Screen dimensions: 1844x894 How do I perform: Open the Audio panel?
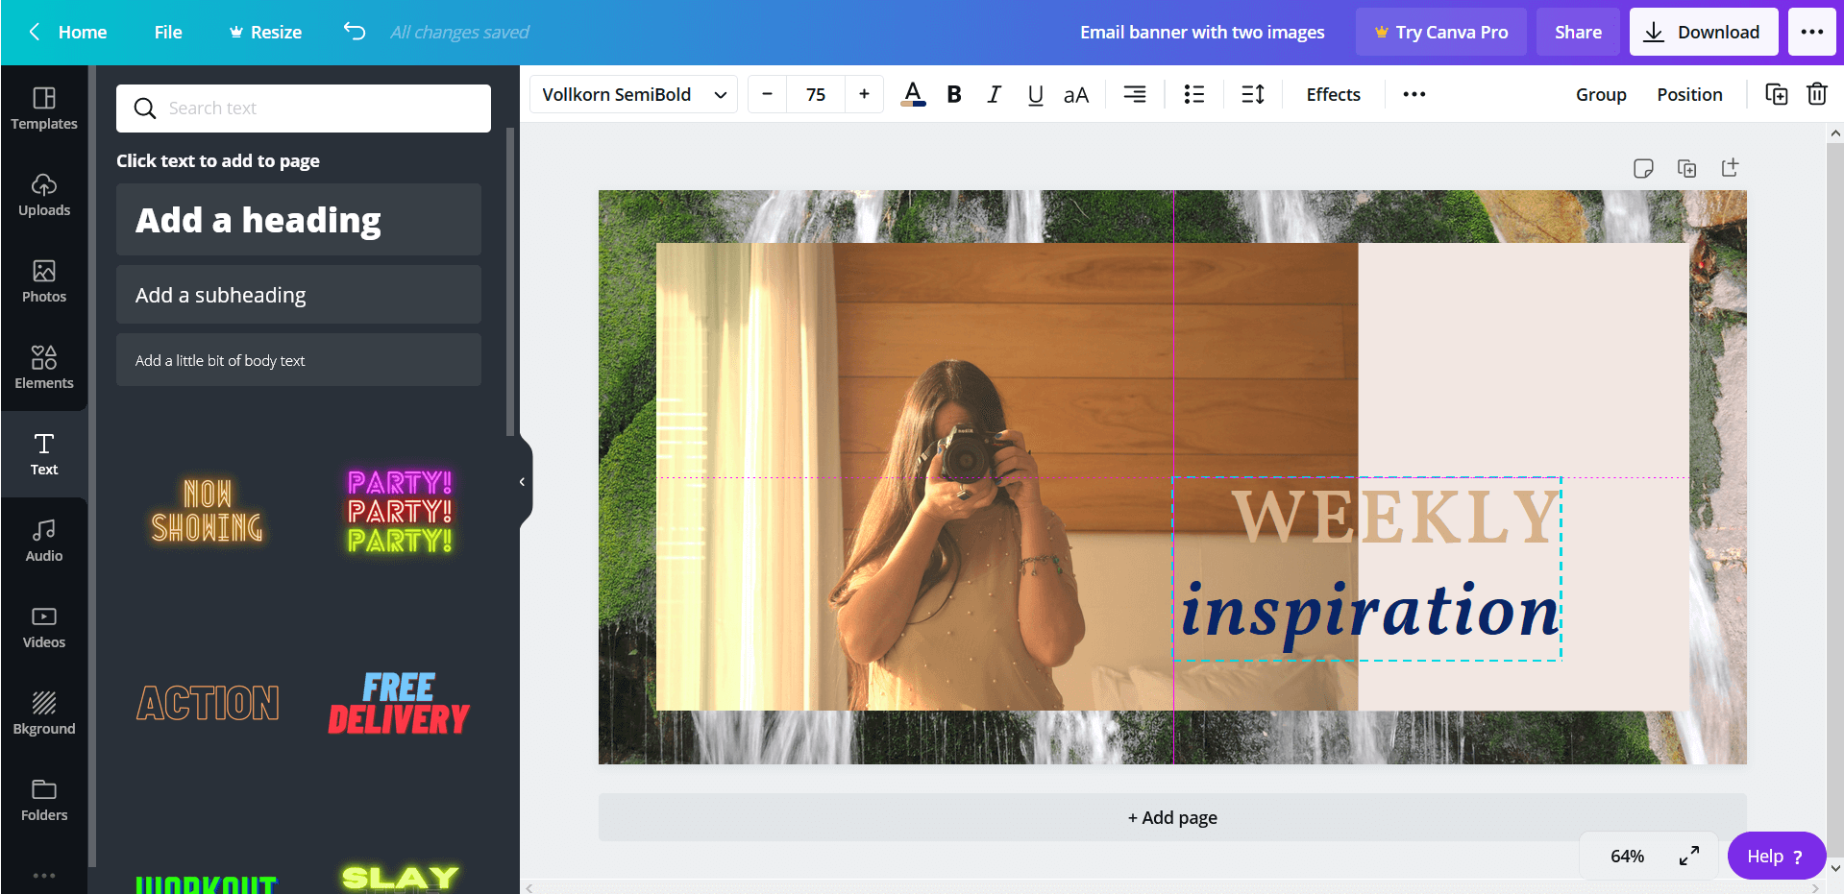pyautogui.click(x=44, y=541)
